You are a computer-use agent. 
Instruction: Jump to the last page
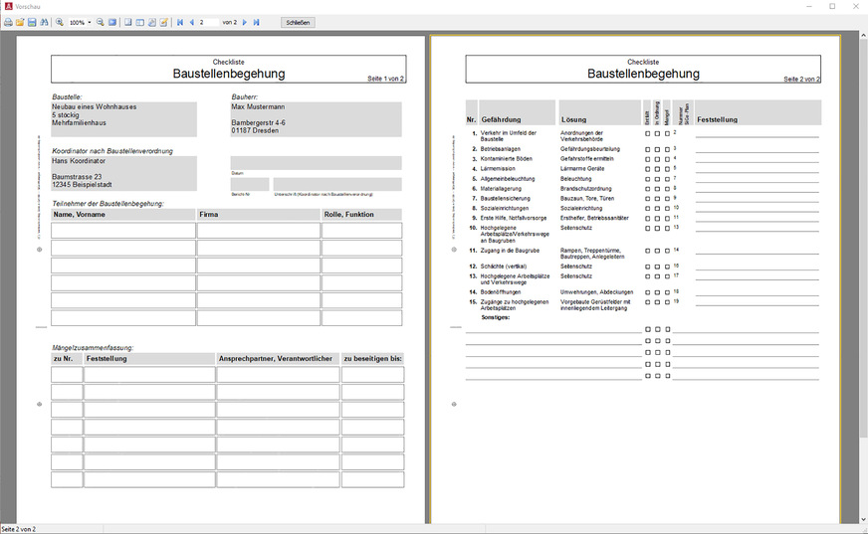pyautogui.click(x=256, y=22)
